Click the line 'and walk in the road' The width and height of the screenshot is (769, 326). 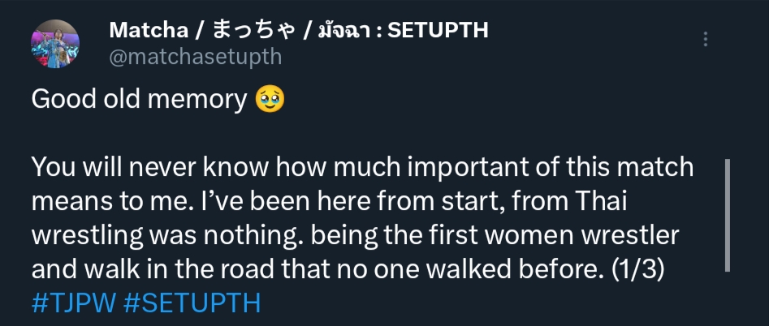click(x=344, y=269)
